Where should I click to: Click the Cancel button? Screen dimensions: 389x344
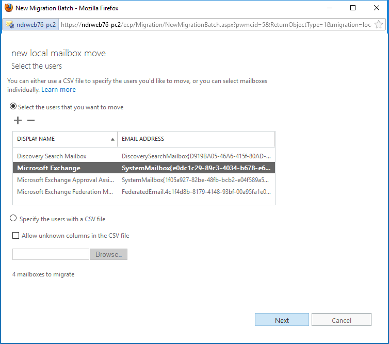[x=342, y=320]
